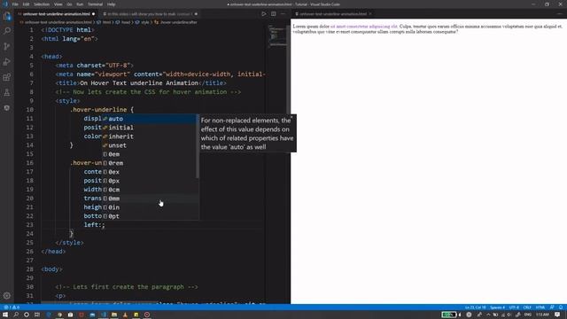The width and height of the screenshot is (567, 319).
Task: Close the suggestion details tooltip
Action: click(x=291, y=117)
